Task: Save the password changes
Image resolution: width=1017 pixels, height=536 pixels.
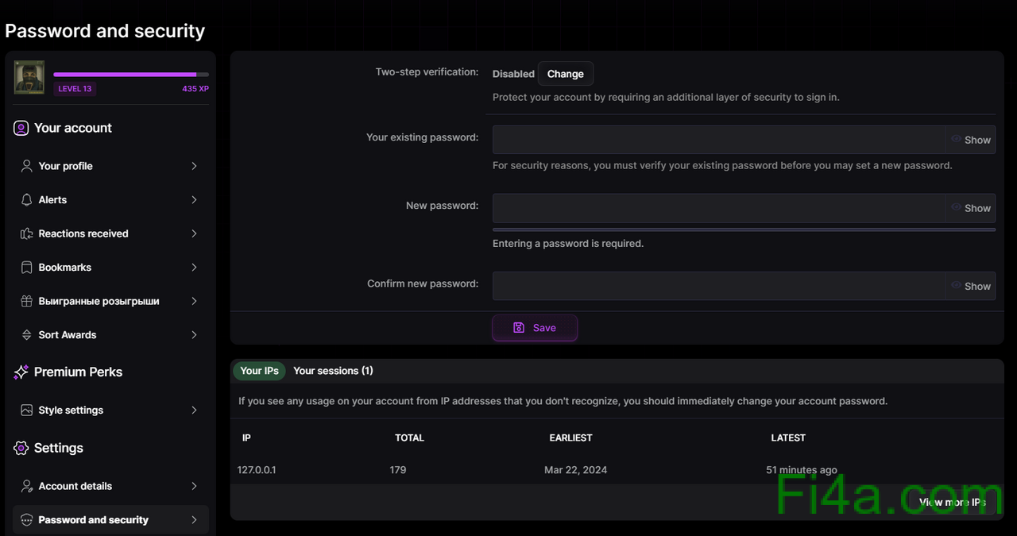Action: pyautogui.click(x=535, y=328)
